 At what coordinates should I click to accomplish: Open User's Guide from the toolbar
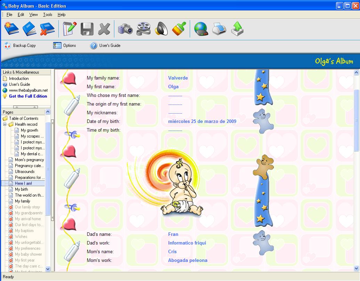(x=105, y=46)
